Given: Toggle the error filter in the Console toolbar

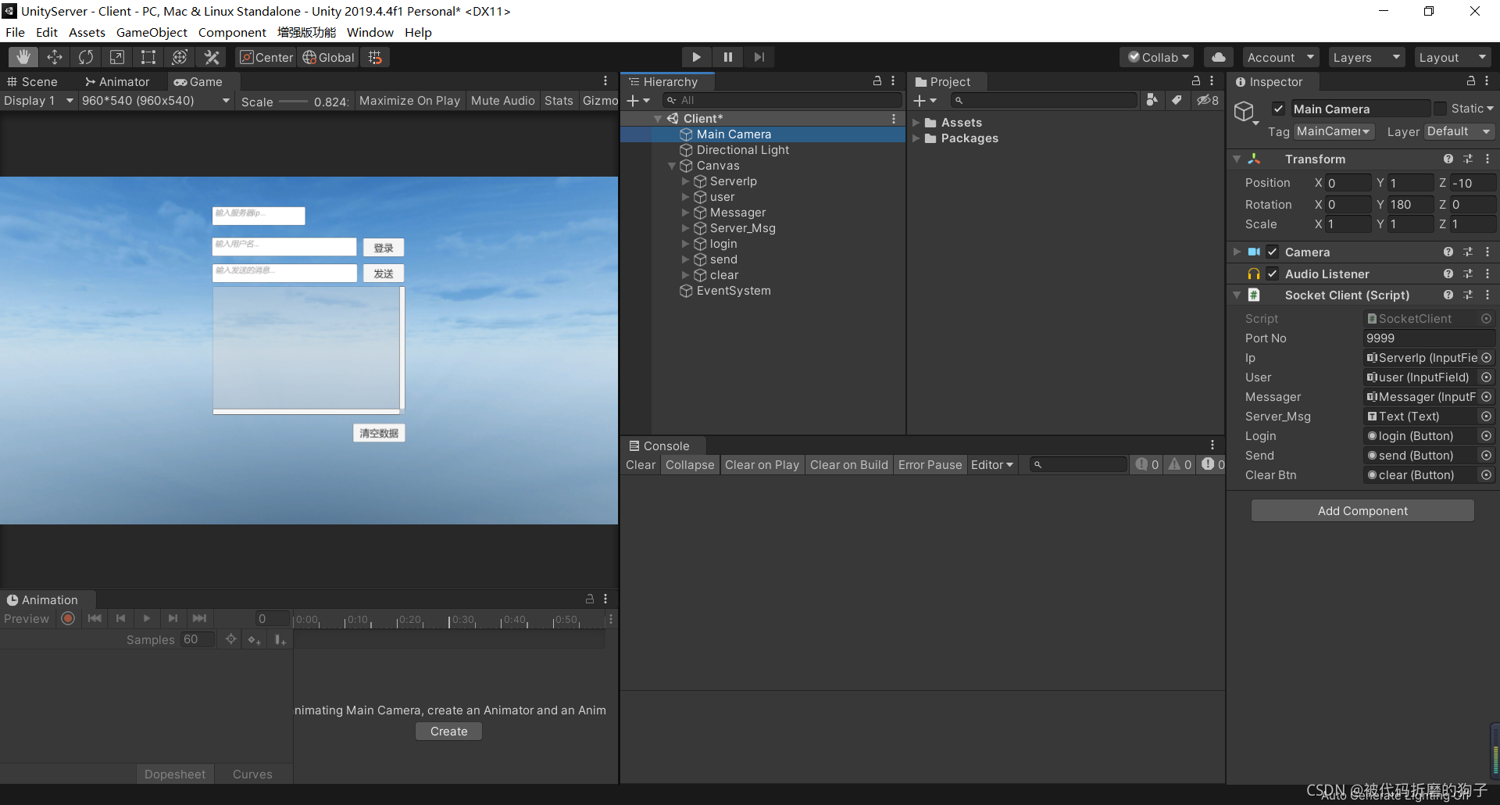Looking at the screenshot, I should [1208, 464].
